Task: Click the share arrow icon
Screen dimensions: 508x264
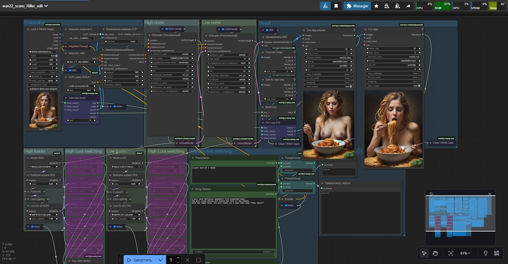Action: (408, 6)
